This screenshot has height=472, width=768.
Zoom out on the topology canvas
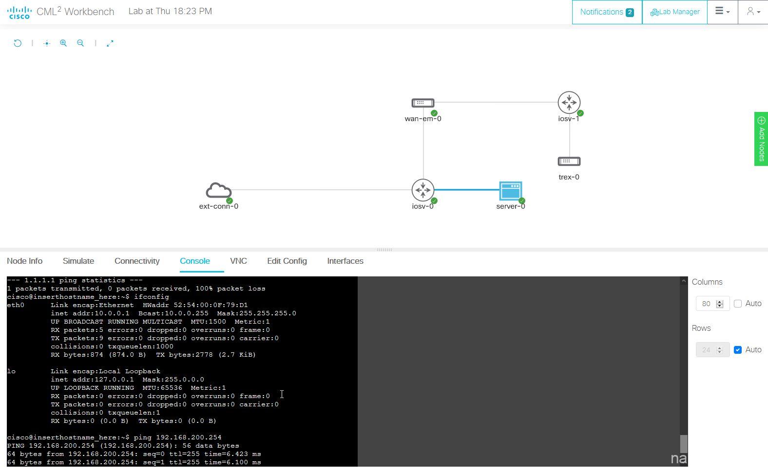[x=80, y=43]
